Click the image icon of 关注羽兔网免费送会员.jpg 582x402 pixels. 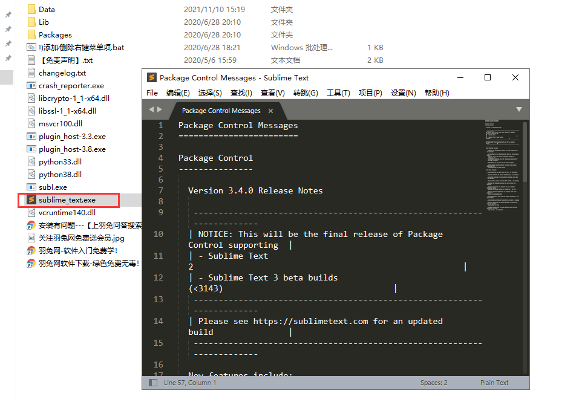pyautogui.click(x=31, y=238)
